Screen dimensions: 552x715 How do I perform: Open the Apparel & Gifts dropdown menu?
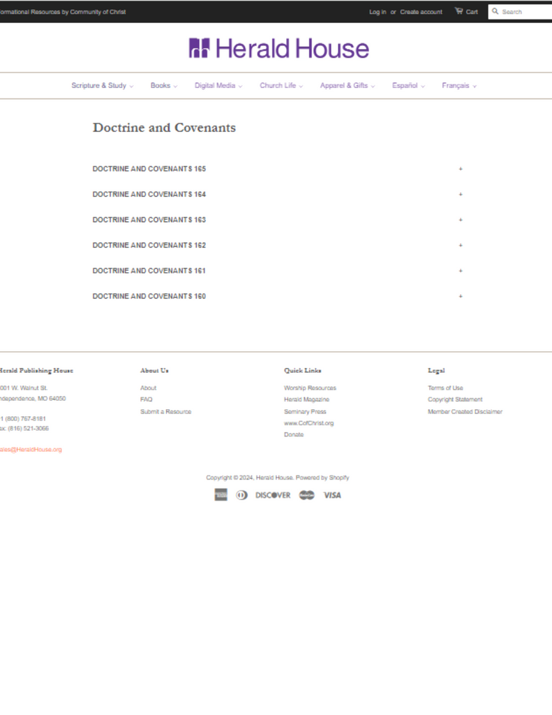coord(347,86)
